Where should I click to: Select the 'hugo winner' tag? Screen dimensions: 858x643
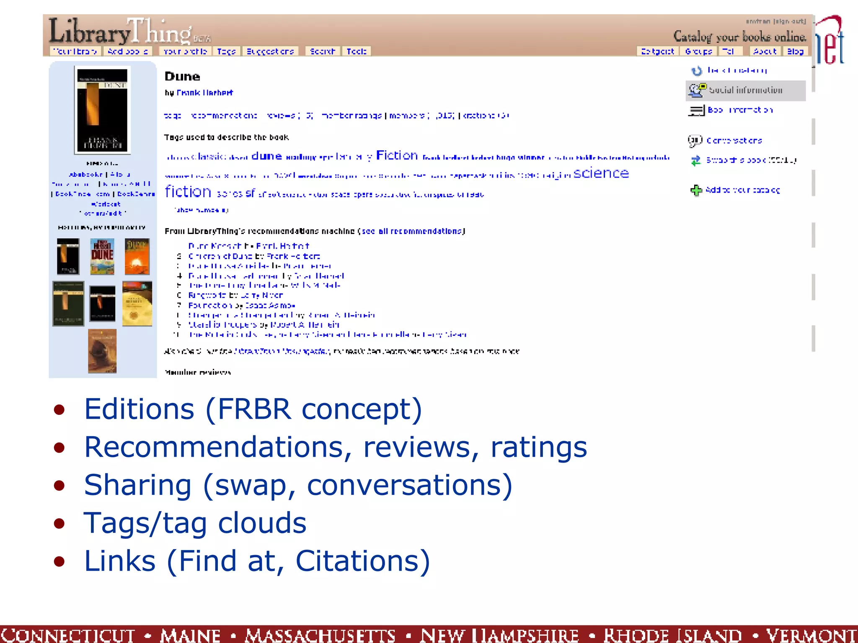click(x=520, y=158)
